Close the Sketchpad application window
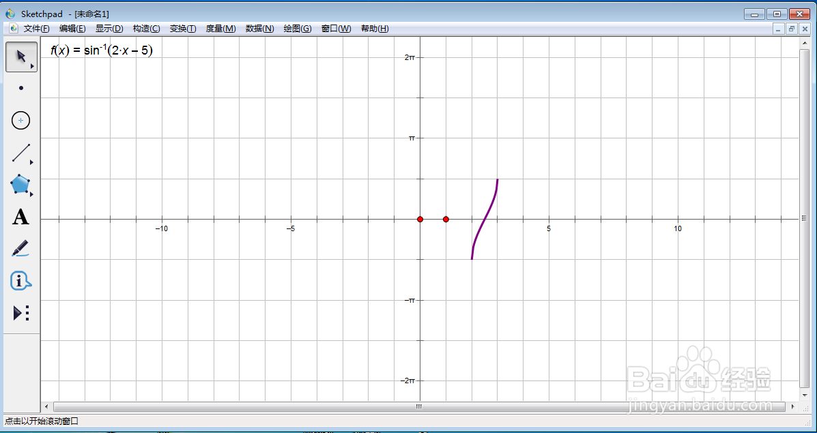The width and height of the screenshot is (817, 433). point(800,14)
